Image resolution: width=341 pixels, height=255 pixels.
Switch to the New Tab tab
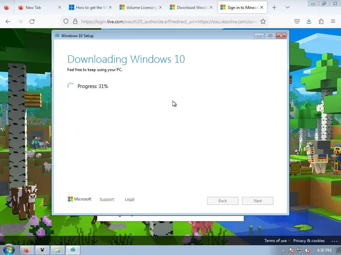40,8
